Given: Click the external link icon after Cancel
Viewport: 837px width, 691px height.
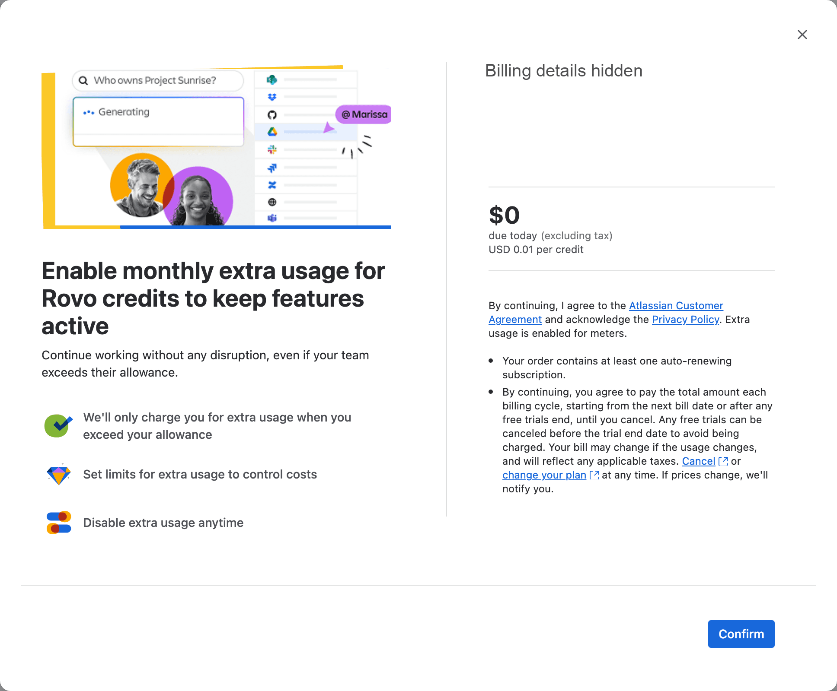Looking at the screenshot, I should [723, 461].
